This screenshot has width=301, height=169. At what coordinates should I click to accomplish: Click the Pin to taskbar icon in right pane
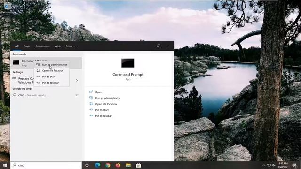(x=91, y=116)
